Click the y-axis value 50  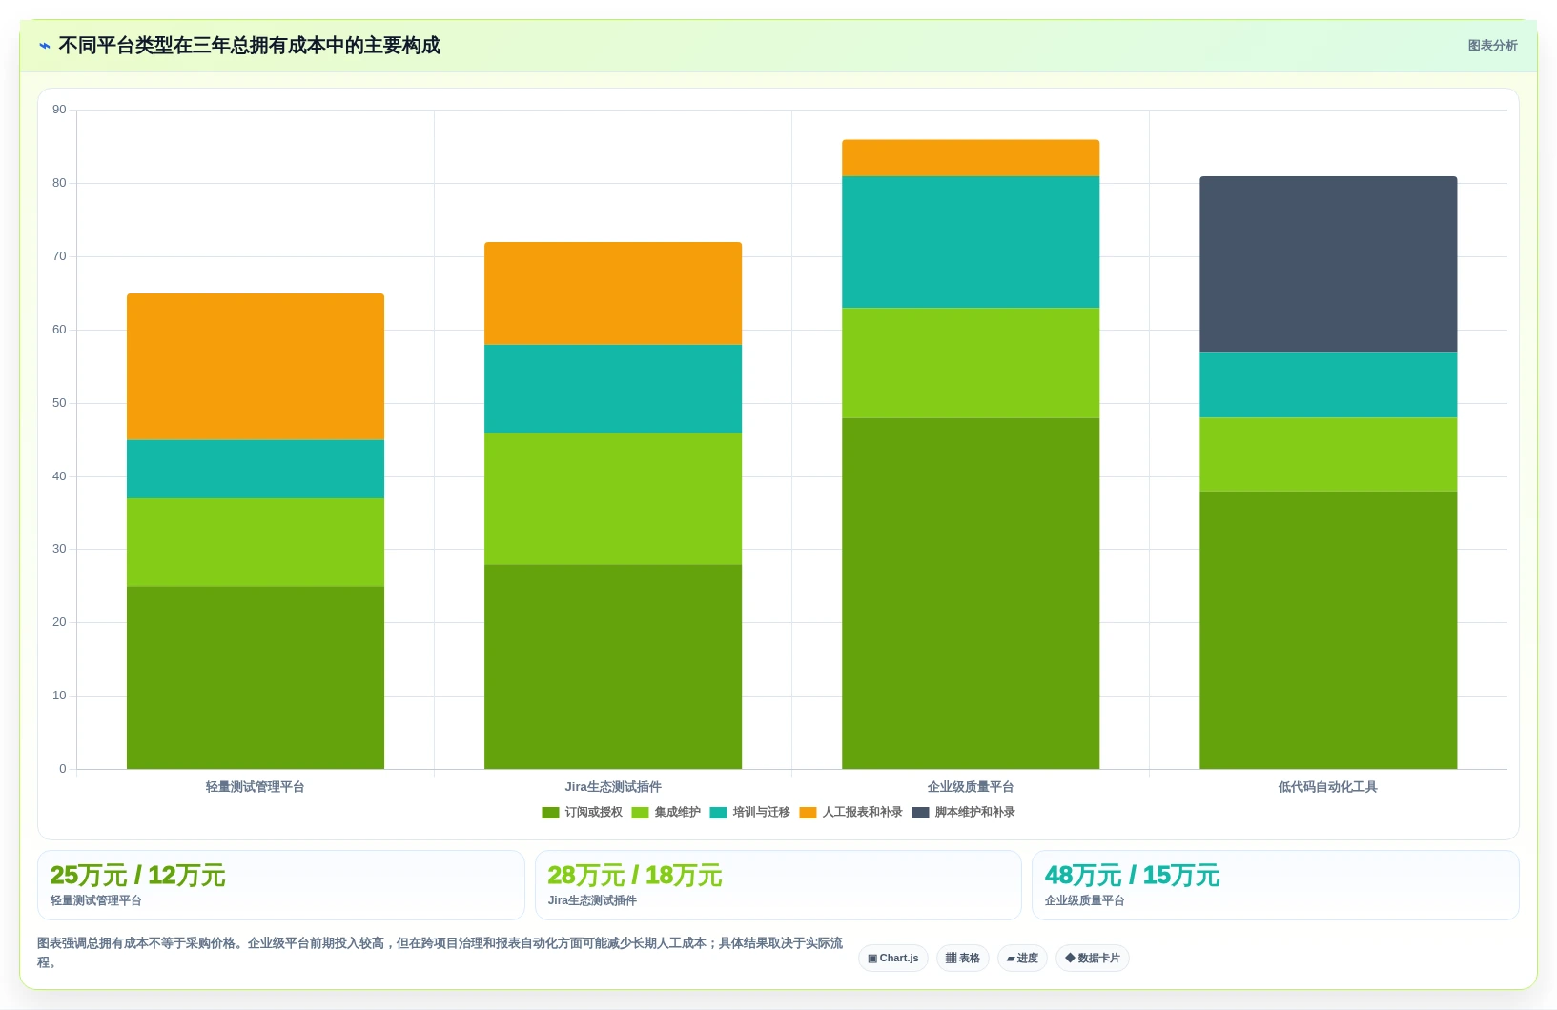pyautogui.click(x=59, y=403)
